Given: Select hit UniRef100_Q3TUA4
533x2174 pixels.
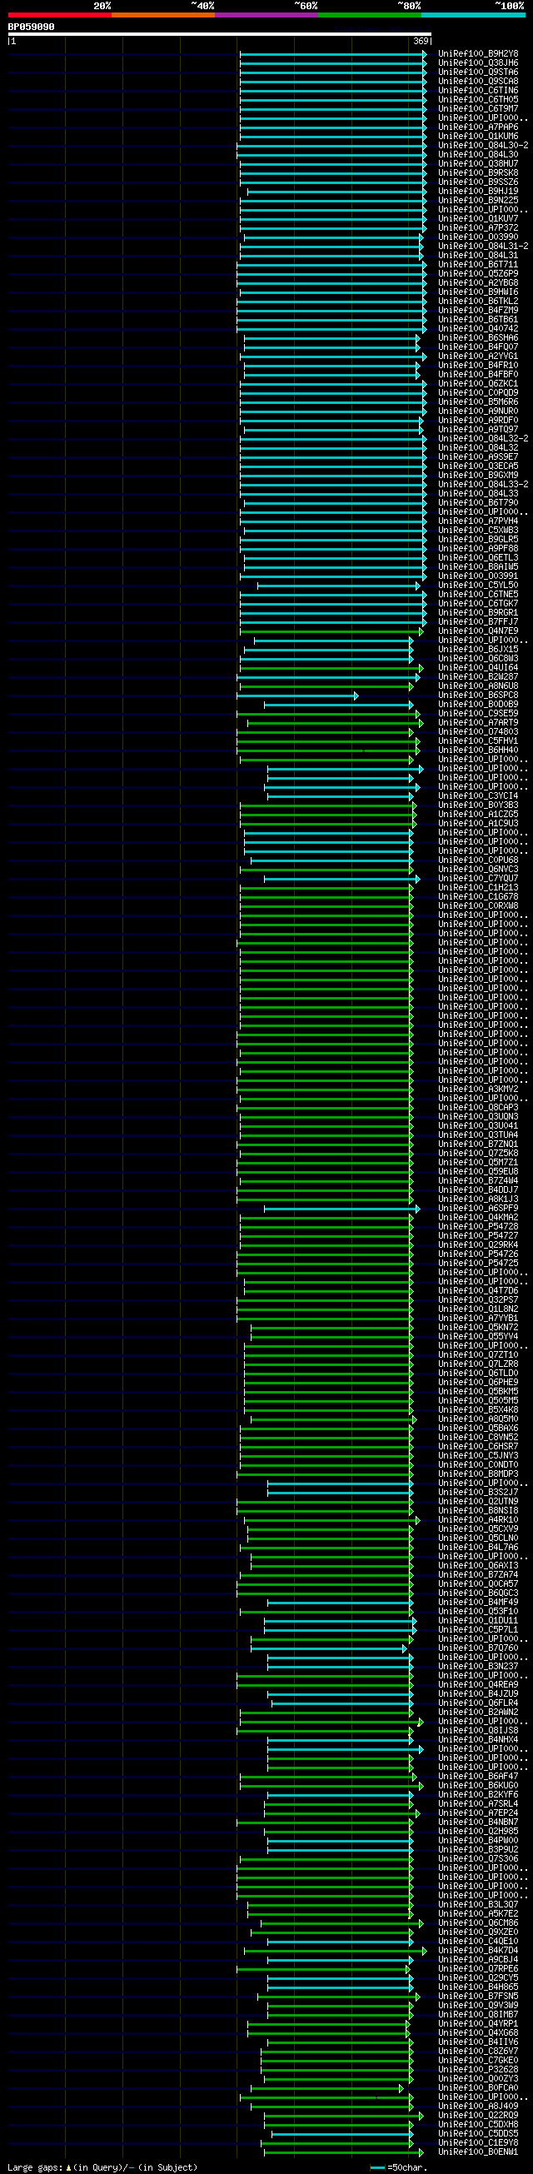Looking at the screenshot, I should (x=478, y=1136).
